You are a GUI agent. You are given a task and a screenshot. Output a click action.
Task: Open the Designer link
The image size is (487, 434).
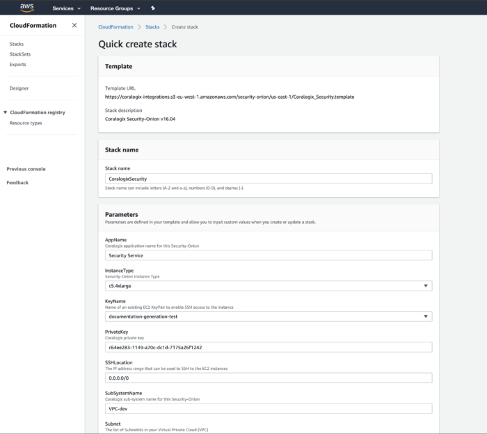tap(19, 88)
